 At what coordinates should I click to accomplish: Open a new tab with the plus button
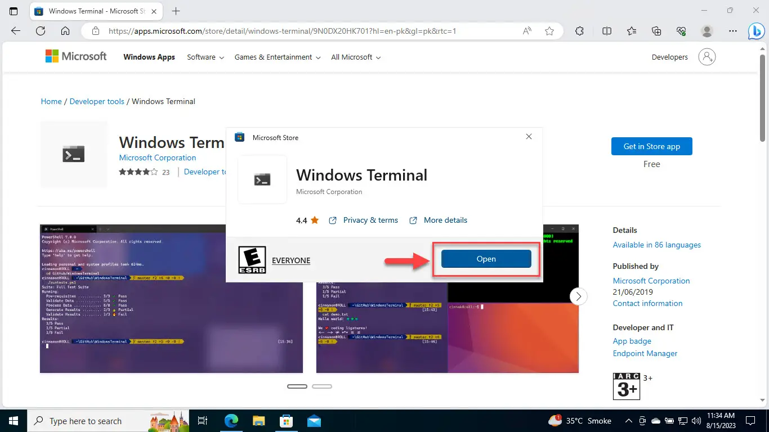(x=176, y=11)
